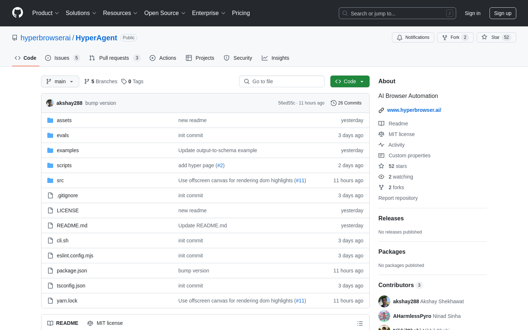528x330 pixels.
Task: Click the pulse icon next to Activity
Action: (x=381, y=145)
